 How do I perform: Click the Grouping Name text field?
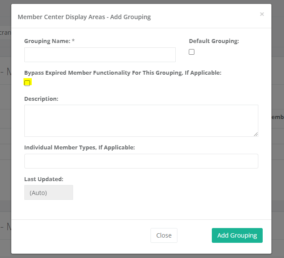click(100, 55)
